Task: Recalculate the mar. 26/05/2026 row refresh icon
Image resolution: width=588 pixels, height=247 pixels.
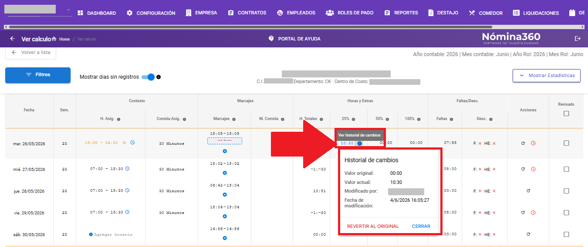Action: [x=523, y=143]
